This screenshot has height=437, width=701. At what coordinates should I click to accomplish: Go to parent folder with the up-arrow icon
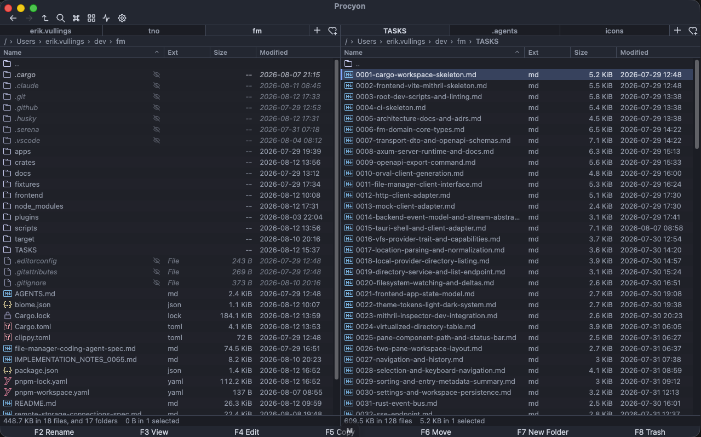(x=45, y=18)
